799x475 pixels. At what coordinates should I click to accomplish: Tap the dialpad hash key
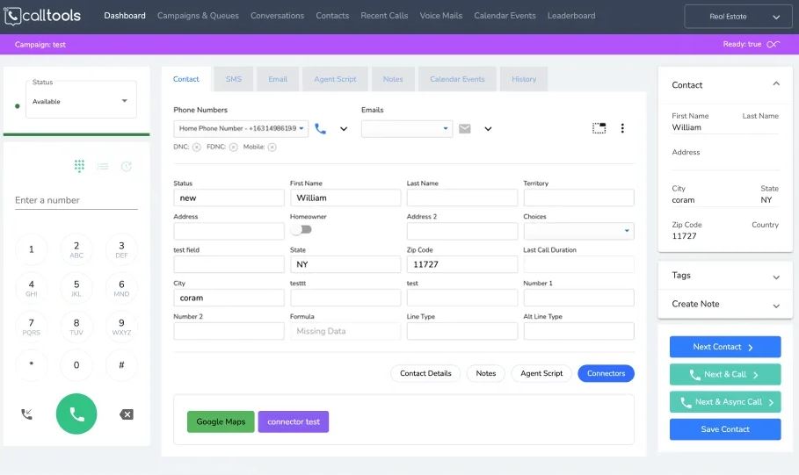pos(121,365)
